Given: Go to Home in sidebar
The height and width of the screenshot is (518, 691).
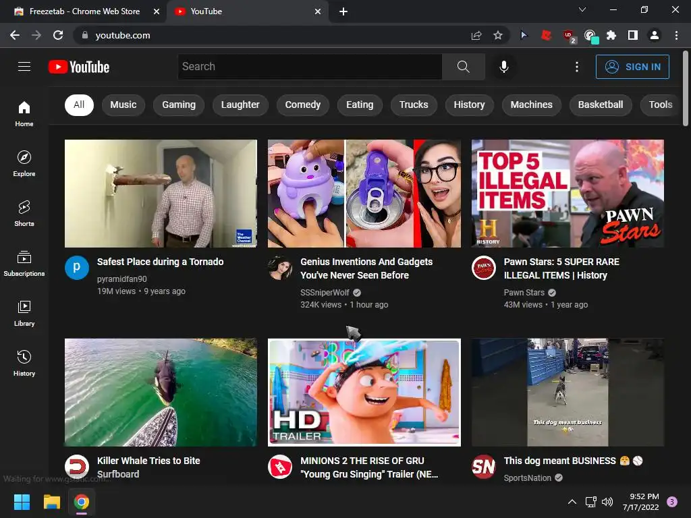Looking at the screenshot, I should (24, 113).
